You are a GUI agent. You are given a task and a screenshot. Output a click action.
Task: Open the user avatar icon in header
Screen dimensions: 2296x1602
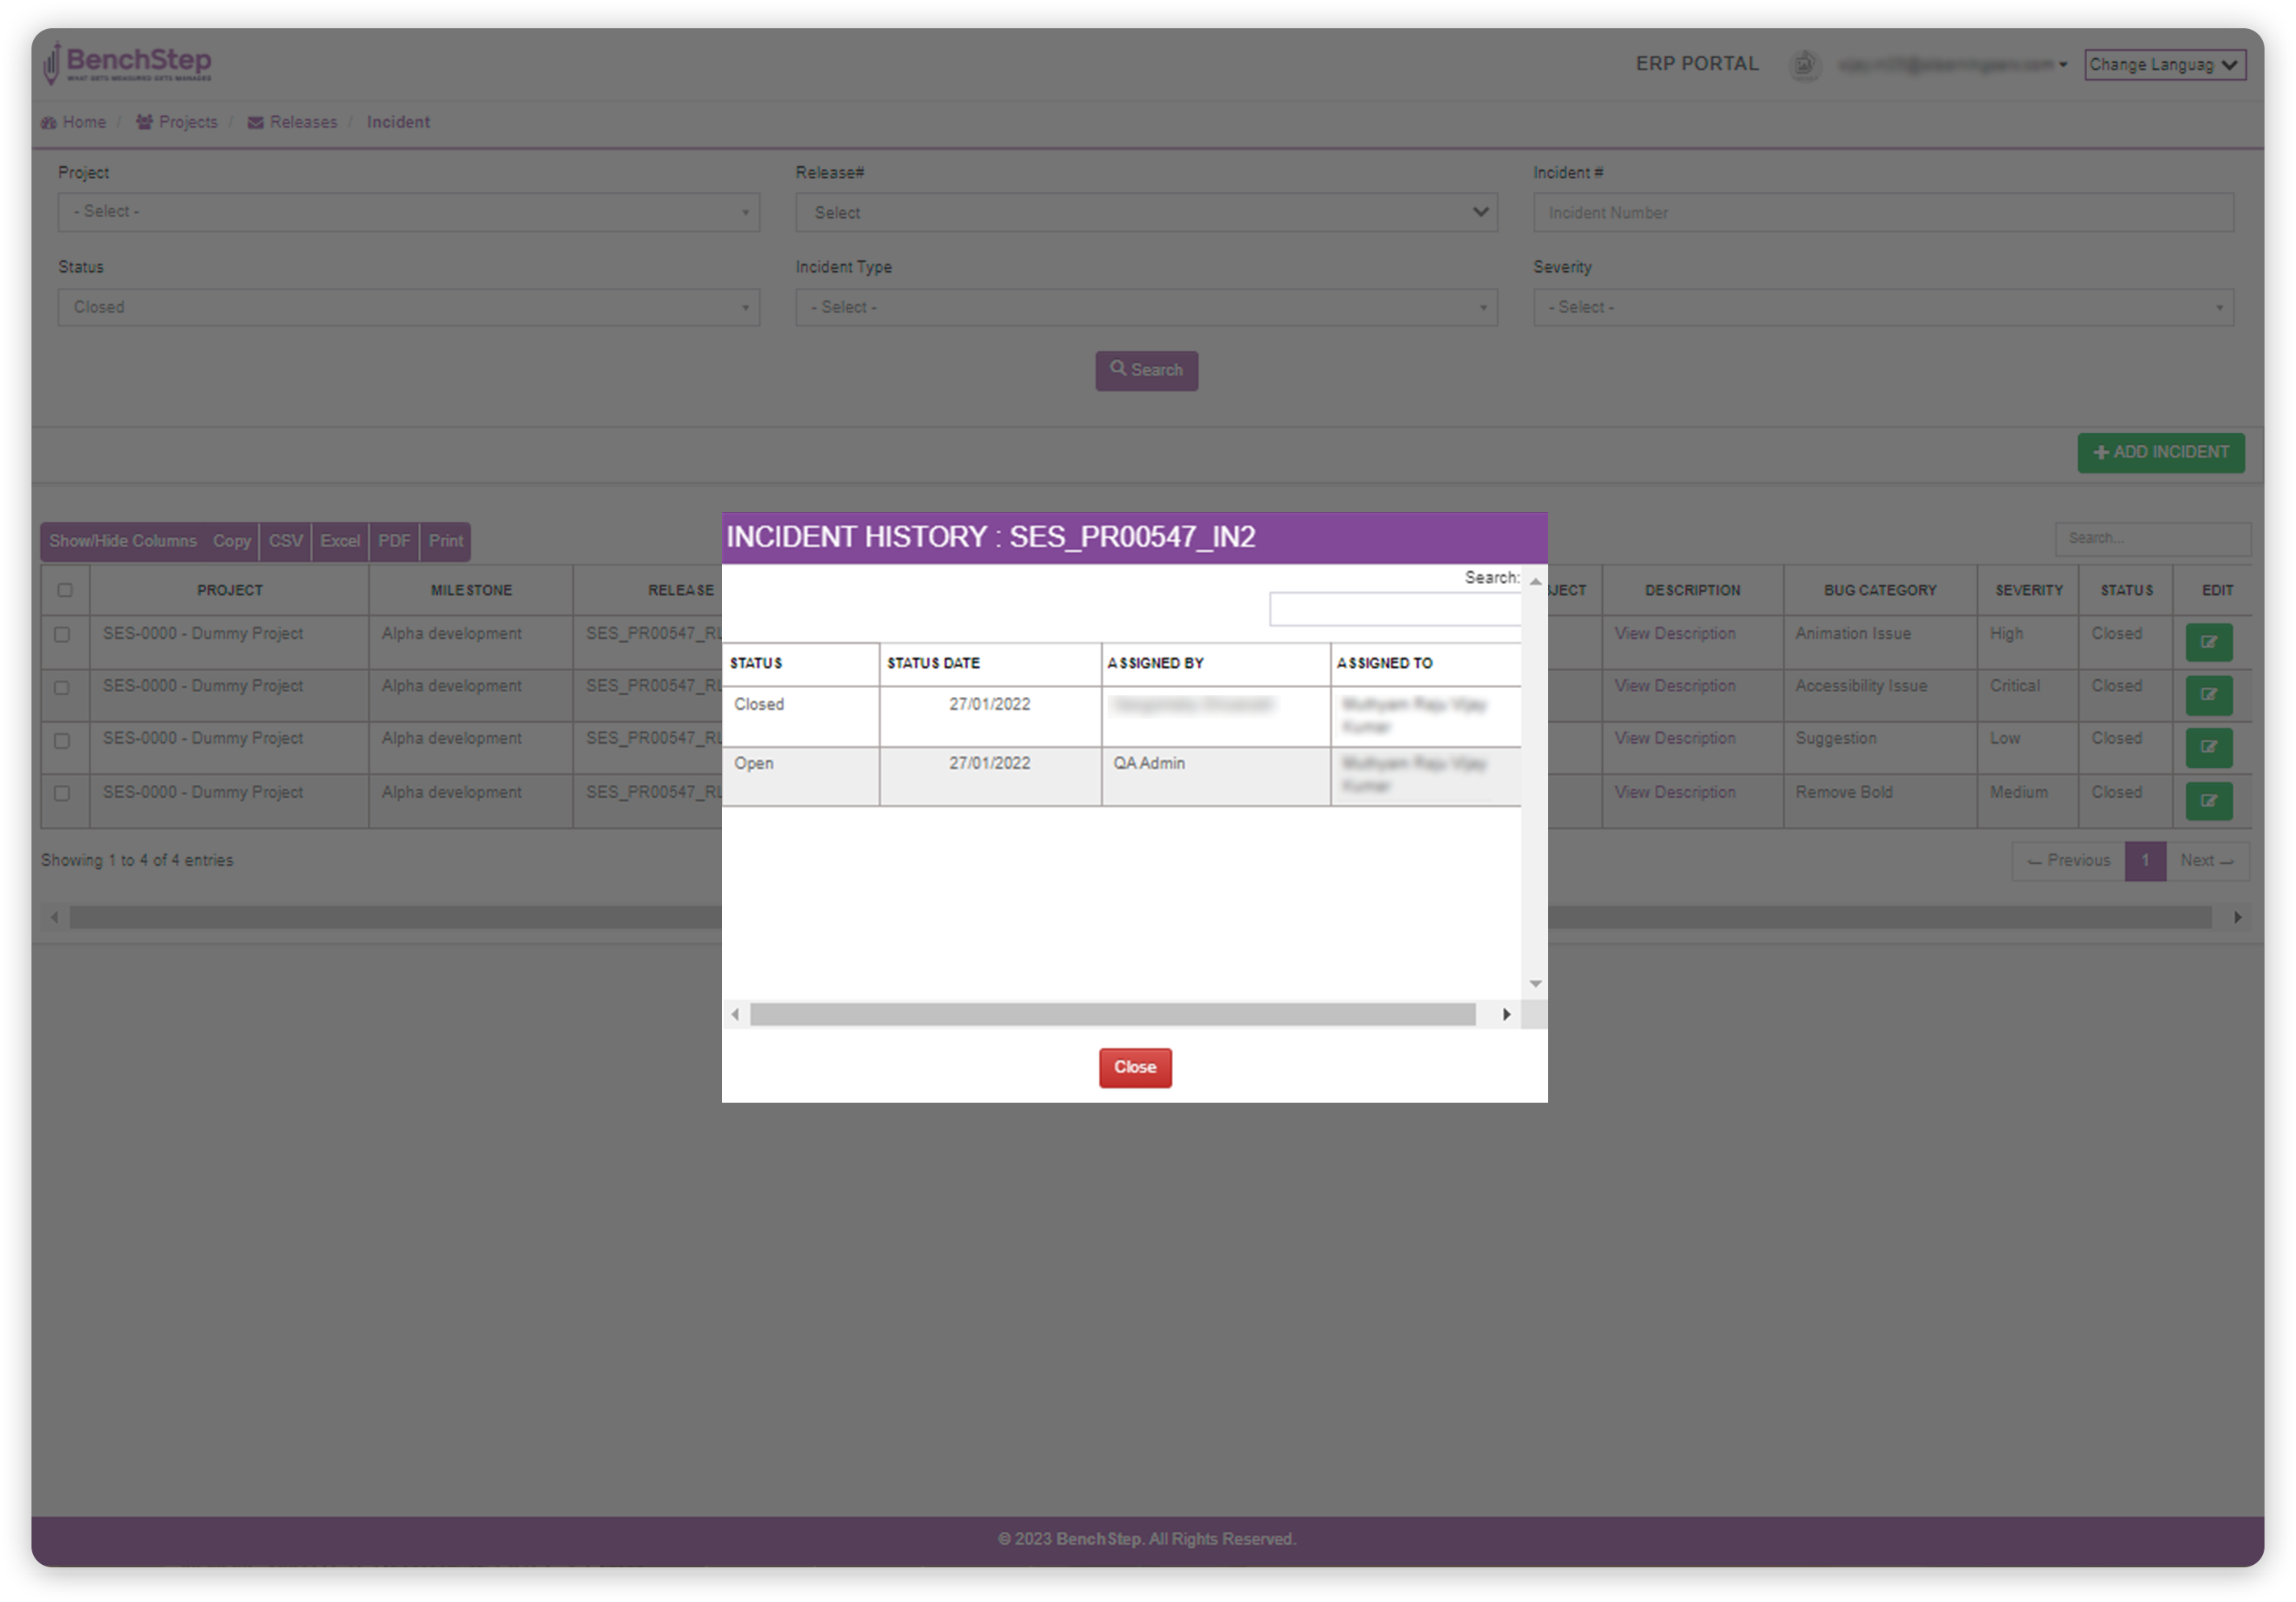click(x=1803, y=65)
